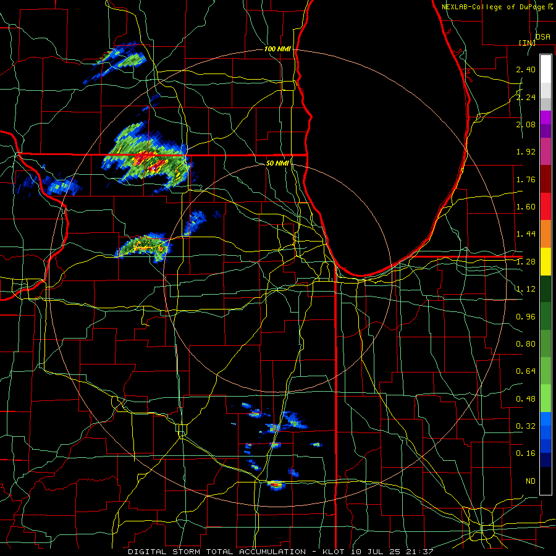Click the 1.12 legend value
This screenshot has width=556, height=556.
[x=526, y=289]
